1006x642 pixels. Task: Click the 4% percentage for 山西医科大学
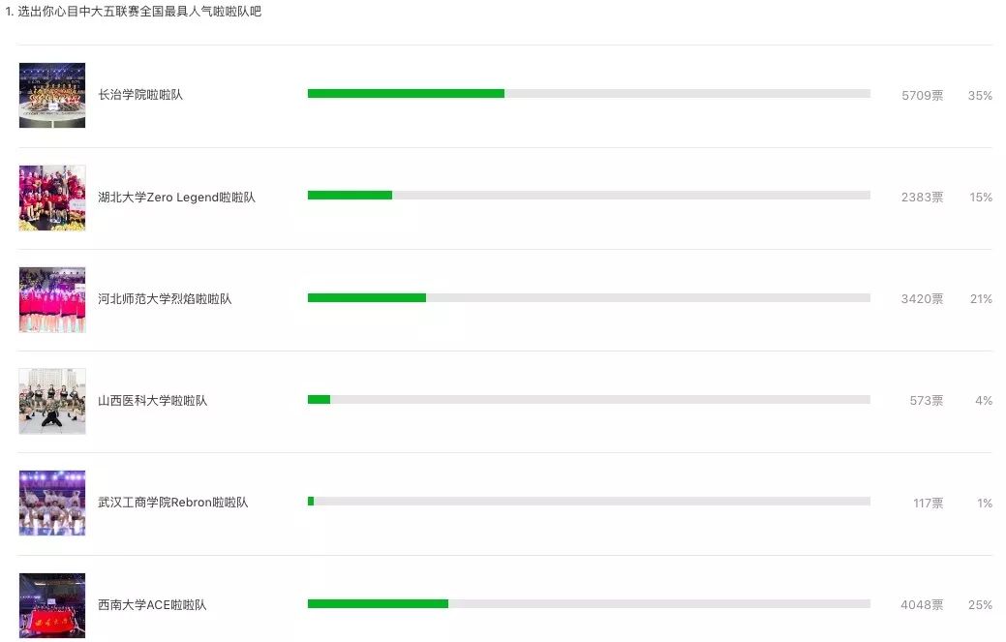point(984,401)
